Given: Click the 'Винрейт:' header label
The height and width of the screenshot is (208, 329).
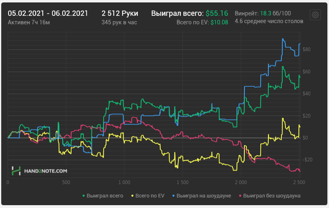Looking at the screenshot, I should 247,14.
